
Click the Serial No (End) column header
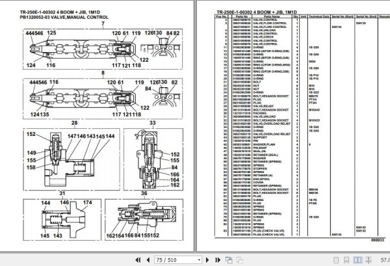366,16
